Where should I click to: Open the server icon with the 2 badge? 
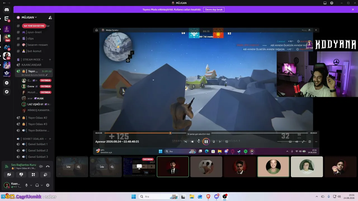pyautogui.click(x=7, y=19)
